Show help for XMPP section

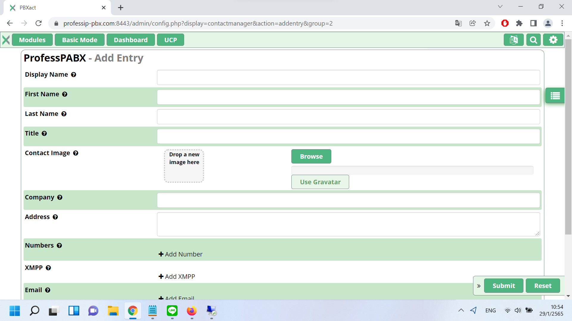[x=48, y=268]
